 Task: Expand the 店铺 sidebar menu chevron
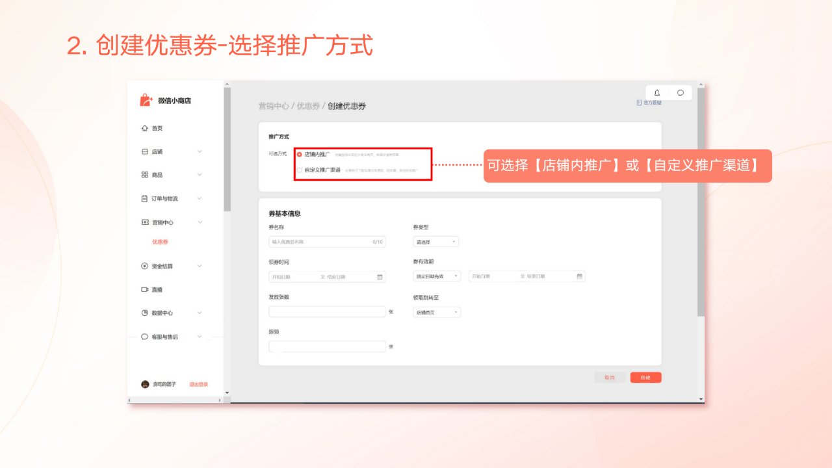tap(200, 151)
